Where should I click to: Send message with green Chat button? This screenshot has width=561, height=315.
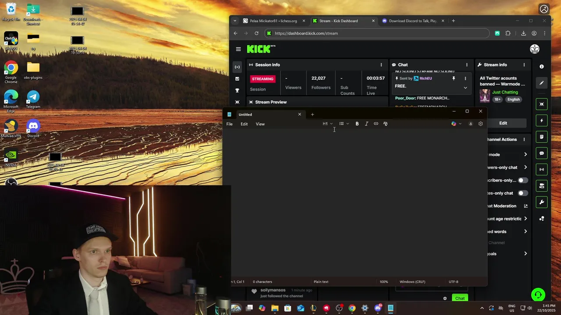pyautogui.click(x=460, y=298)
